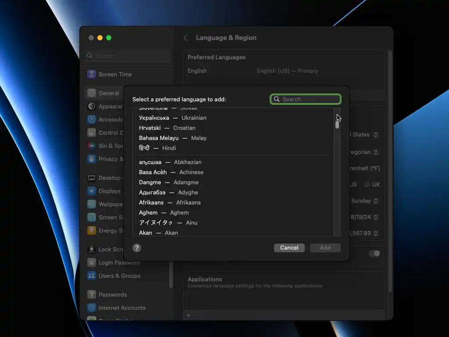Click the magnifier icon in language search
449x337 pixels.
277,99
